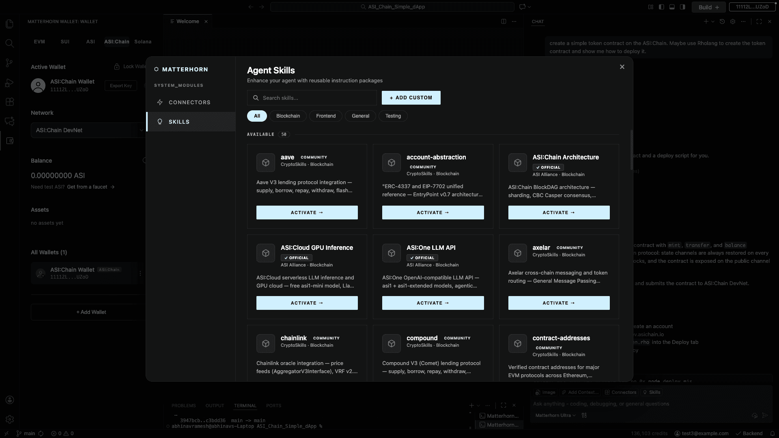This screenshot has width=779, height=438.
Task: Toggle secondary sidebar layout icon
Action: tap(682, 7)
